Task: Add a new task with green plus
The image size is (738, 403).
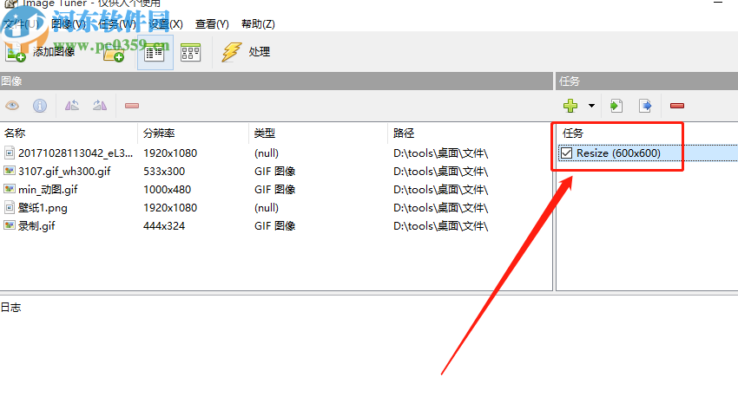Action: [570, 106]
